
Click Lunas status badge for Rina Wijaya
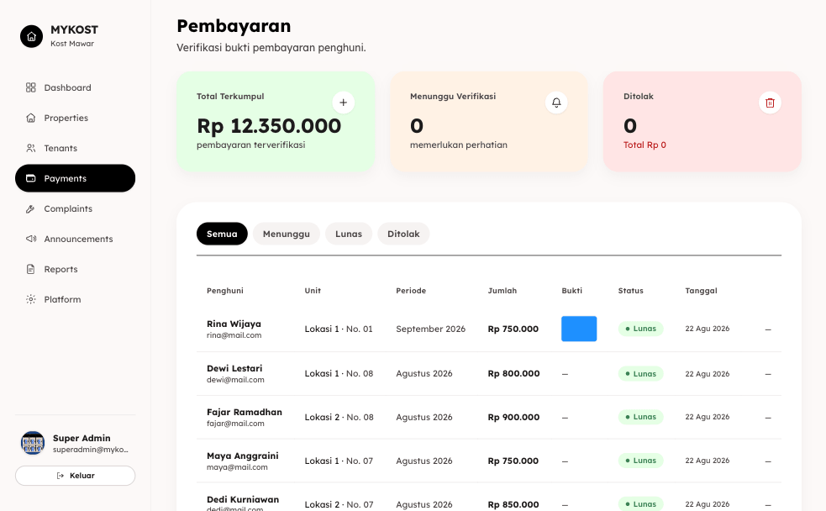click(640, 329)
